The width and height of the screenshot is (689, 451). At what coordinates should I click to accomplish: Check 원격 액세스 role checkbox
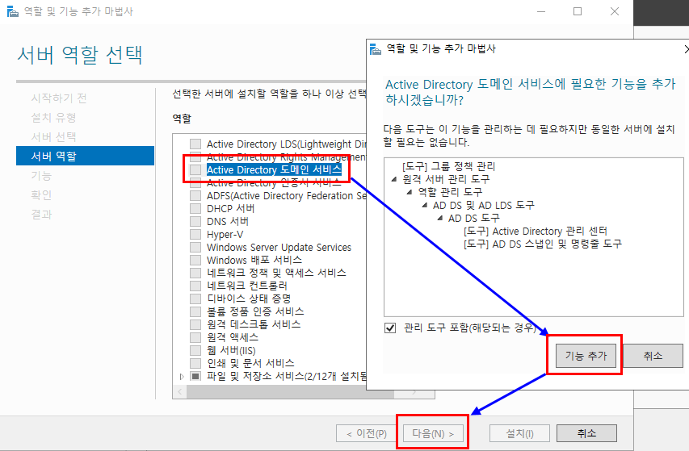click(x=195, y=337)
